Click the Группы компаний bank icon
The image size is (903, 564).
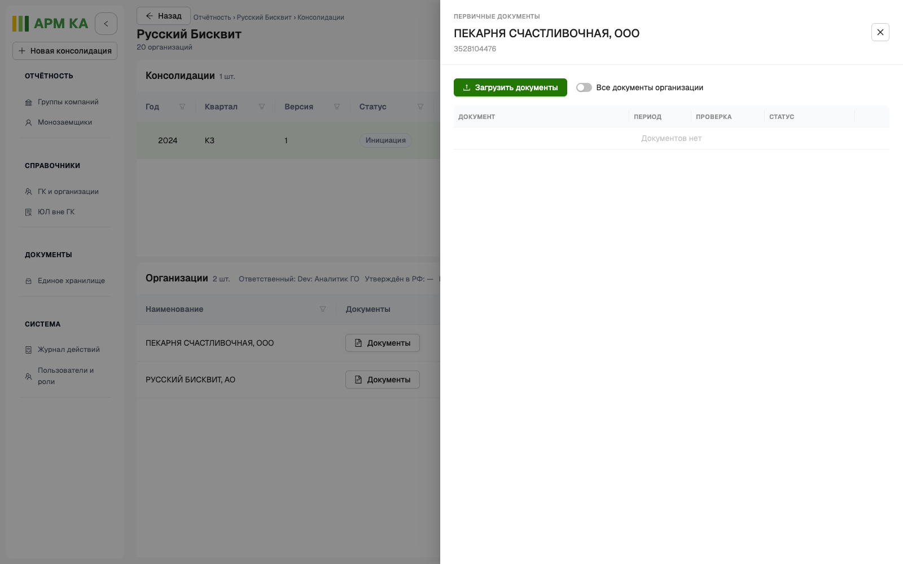[28, 103]
